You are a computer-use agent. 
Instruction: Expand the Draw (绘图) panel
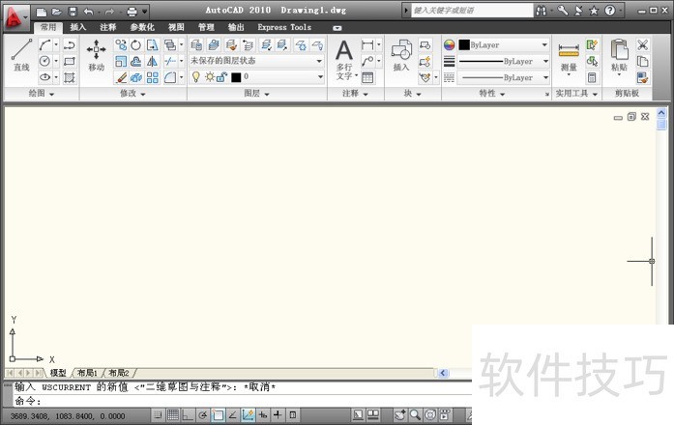pyautogui.click(x=39, y=94)
